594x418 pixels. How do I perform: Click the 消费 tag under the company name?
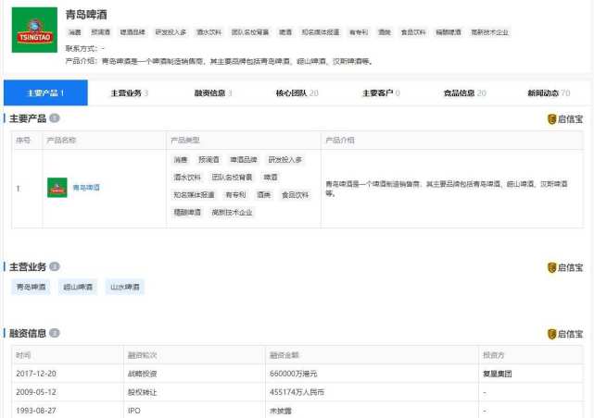pyautogui.click(x=75, y=32)
